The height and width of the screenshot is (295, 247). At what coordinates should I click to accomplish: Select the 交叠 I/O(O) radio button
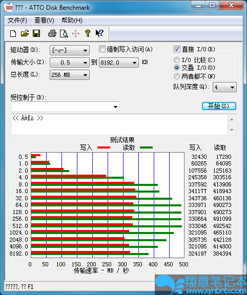coord(177,68)
